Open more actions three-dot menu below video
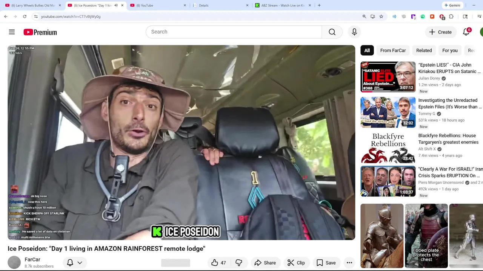 point(349,263)
